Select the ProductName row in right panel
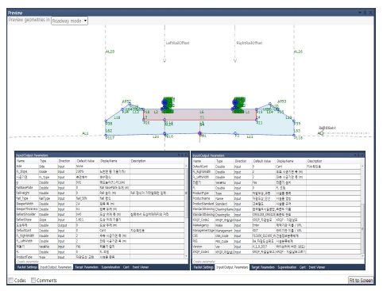 coord(277,198)
